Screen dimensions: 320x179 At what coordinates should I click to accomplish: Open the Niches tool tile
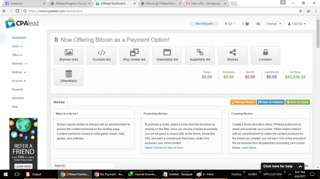pos(232,55)
